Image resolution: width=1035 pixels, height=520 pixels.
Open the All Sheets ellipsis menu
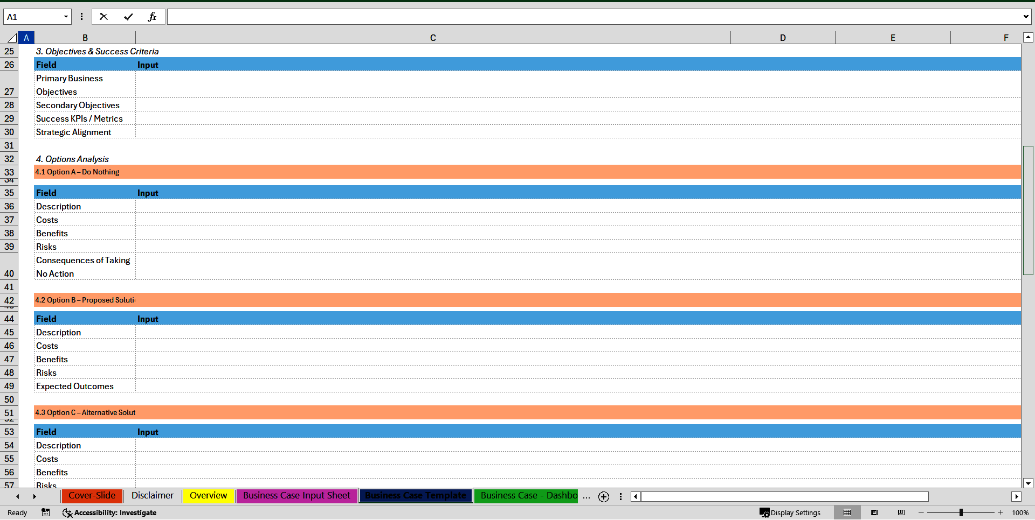(586, 496)
